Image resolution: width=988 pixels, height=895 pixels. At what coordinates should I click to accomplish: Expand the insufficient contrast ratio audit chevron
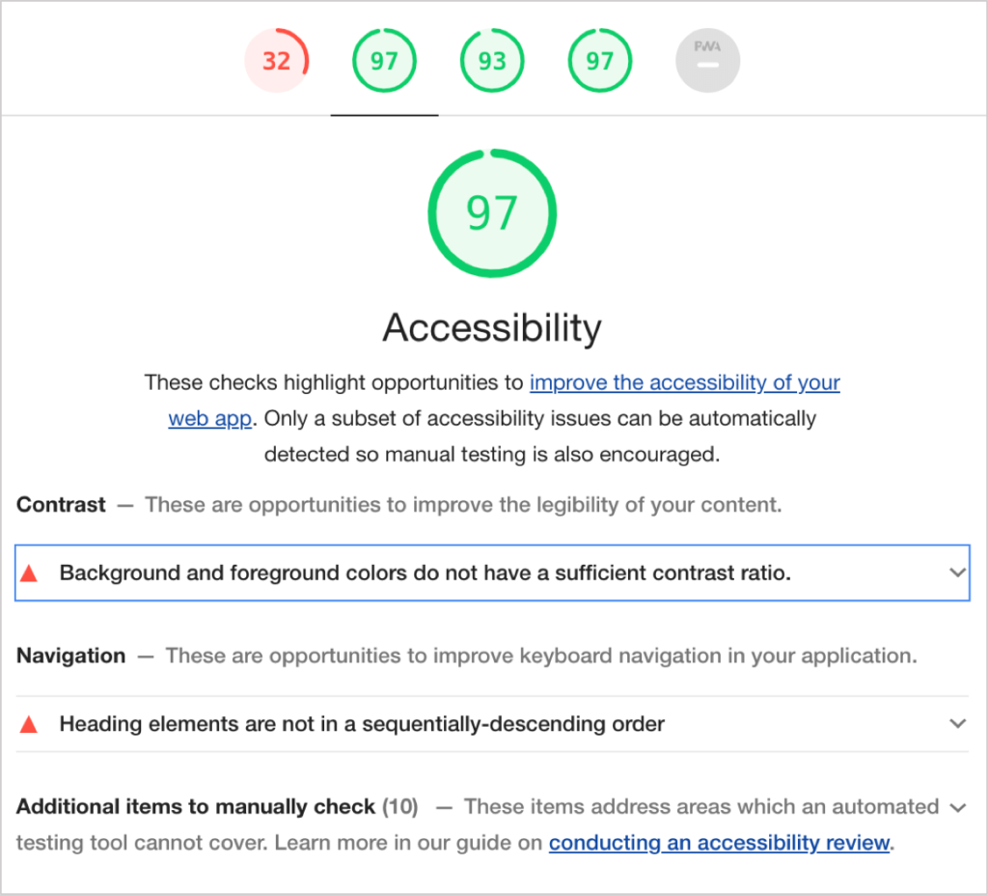[x=958, y=573]
